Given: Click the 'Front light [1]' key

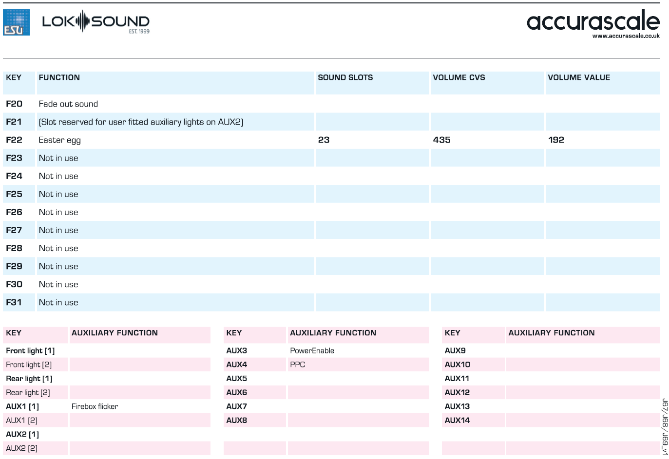Looking at the screenshot, I should [x=30, y=350].
